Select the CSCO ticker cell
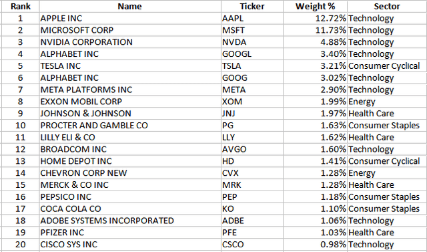The width and height of the screenshot is (427, 252). click(x=252, y=245)
